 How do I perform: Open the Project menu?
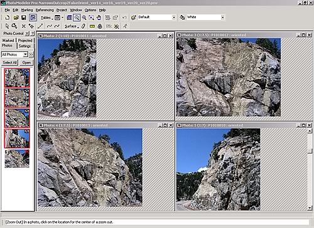click(62, 10)
